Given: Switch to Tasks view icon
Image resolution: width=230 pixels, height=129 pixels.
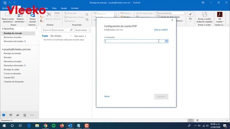Looking at the screenshot, I should (25, 115).
